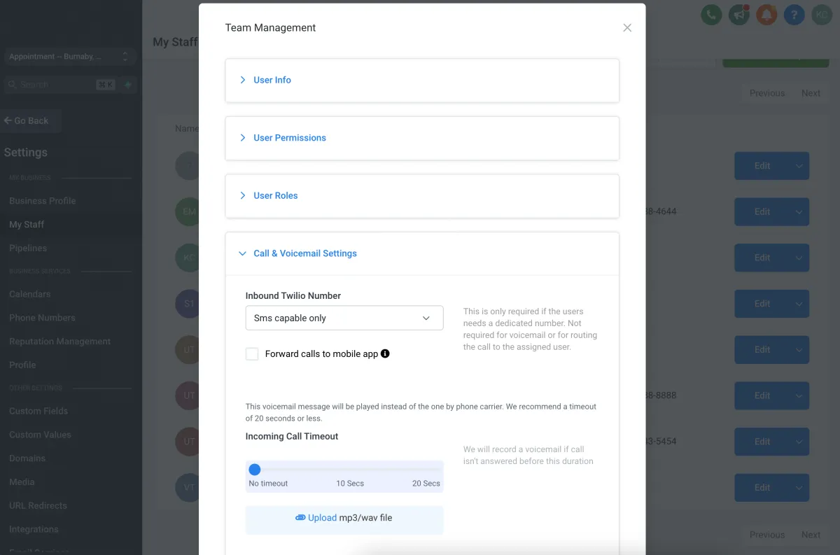Click the green phone dialer icon
840x555 pixels.
[711, 15]
